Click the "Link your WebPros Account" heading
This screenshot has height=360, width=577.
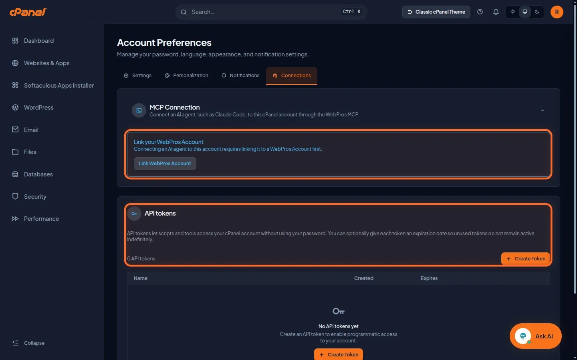(169, 142)
